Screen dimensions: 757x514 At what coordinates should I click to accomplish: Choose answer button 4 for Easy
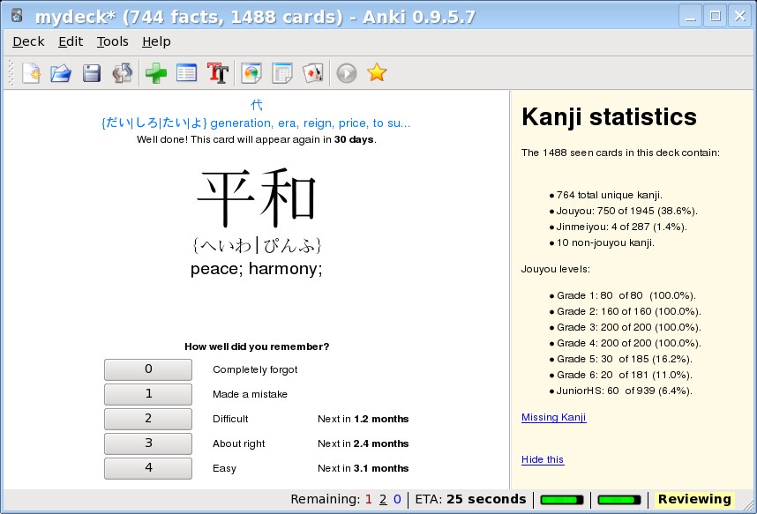(x=148, y=468)
